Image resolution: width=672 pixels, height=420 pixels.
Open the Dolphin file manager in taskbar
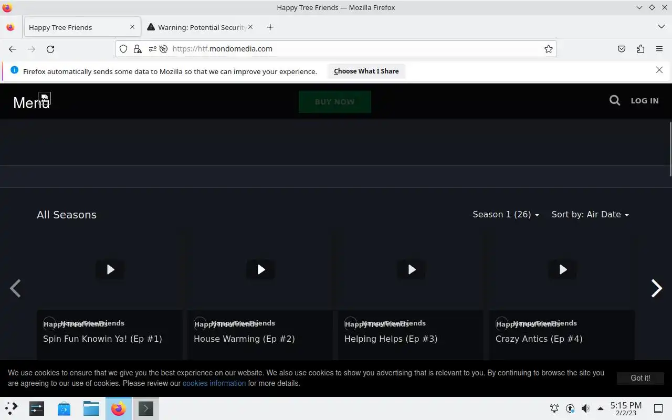tap(91, 408)
